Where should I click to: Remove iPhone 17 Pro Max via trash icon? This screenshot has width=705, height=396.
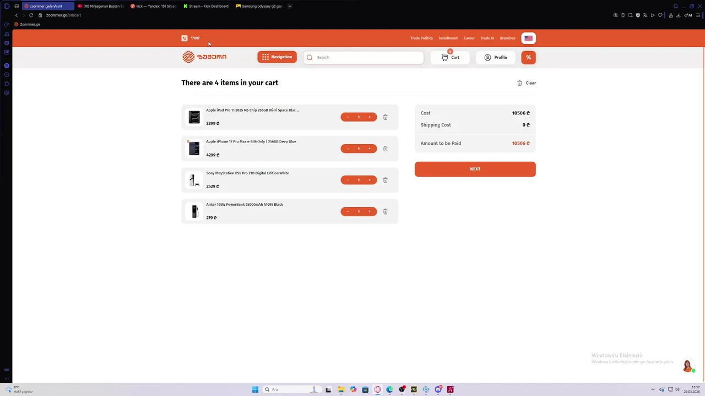pyautogui.click(x=385, y=148)
